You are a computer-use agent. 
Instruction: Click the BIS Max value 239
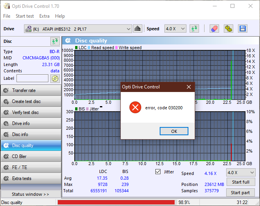(125, 184)
